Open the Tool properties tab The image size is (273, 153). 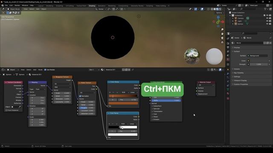pyautogui.click(x=228, y=39)
